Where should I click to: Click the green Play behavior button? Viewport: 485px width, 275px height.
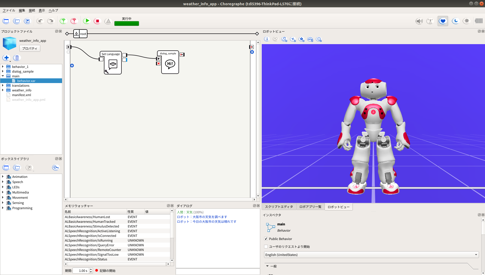87,21
